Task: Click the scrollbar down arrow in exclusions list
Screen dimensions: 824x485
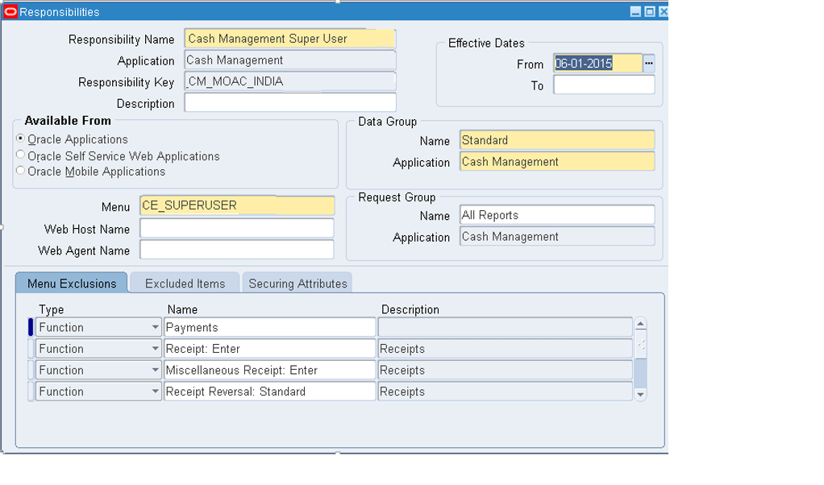Action: [x=640, y=394]
